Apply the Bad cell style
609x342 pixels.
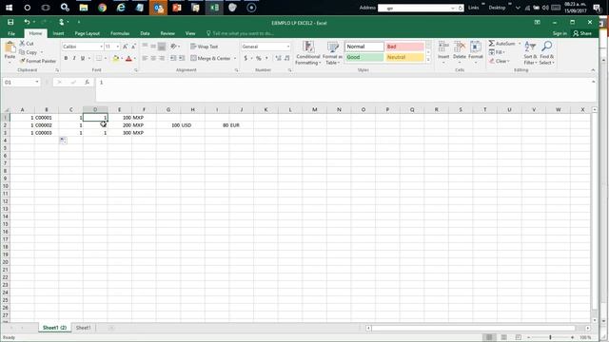click(404, 47)
